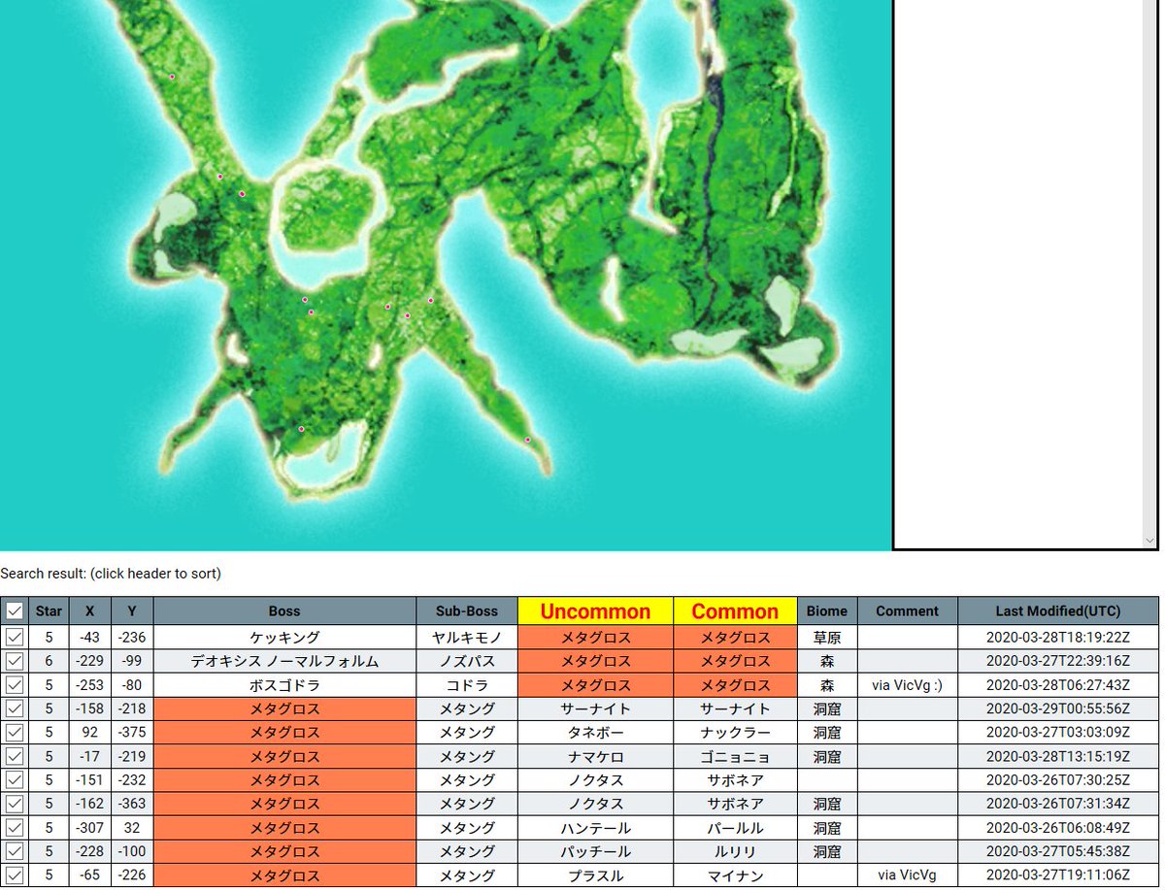Viewport: 1165px width, 890px height.
Task: Click the ヤルキモノ sub-boss cell
Action: pos(467,638)
